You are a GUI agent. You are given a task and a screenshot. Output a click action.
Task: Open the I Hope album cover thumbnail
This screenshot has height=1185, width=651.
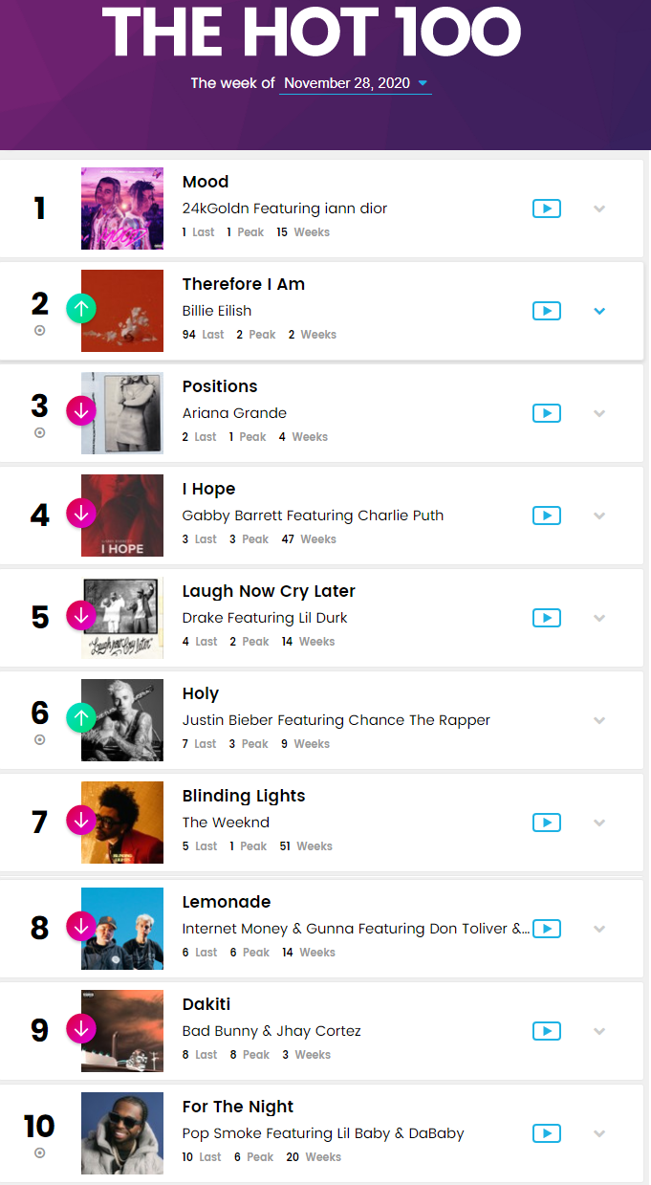point(122,516)
